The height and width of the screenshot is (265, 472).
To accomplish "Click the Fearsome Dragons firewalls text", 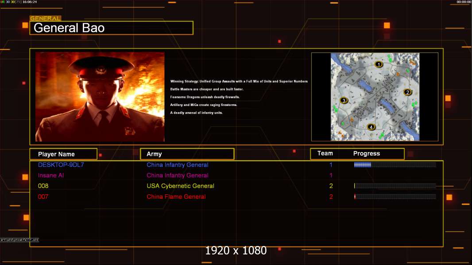I will pos(205,97).
